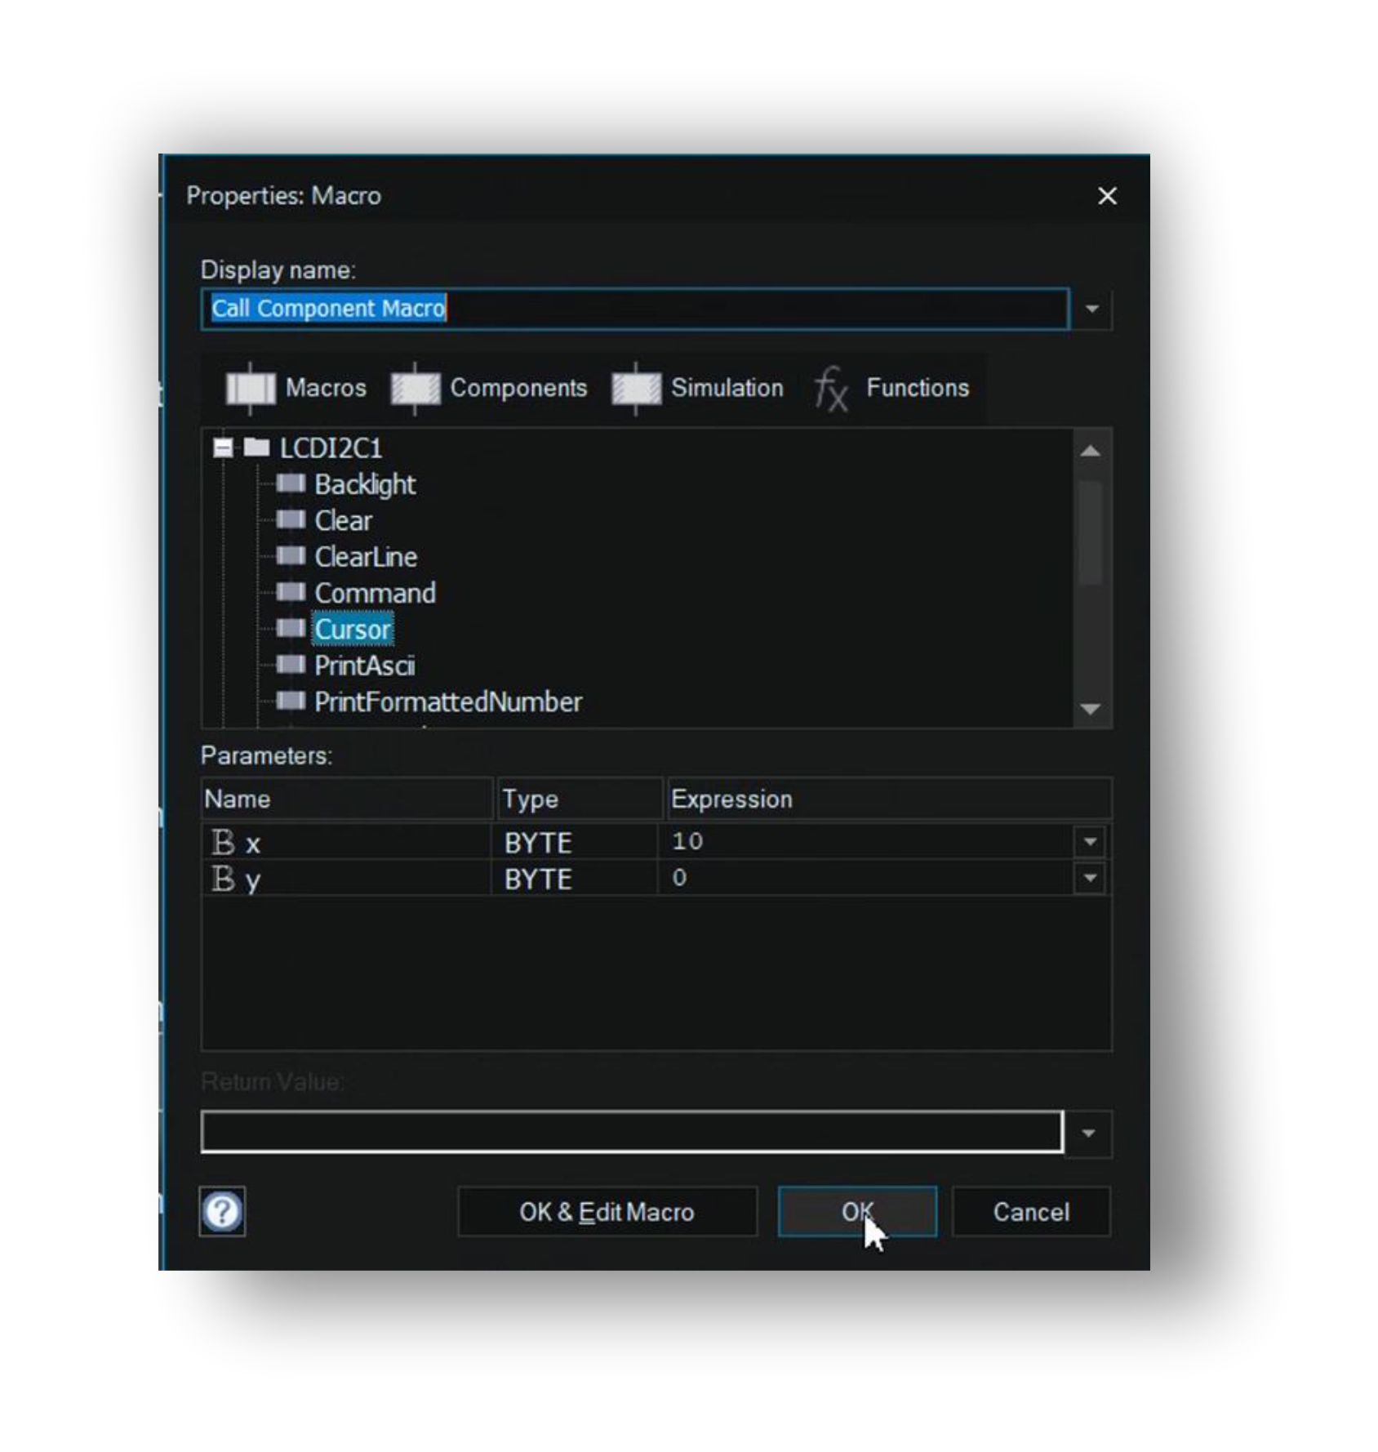Select the PrintFormattedNumber macro
Screen dimensions: 1378x1452
pyautogui.click(x=448, y=702)
